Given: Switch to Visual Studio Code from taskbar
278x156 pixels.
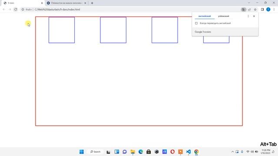Looking at the screenshot, I should tap(189, 152).
